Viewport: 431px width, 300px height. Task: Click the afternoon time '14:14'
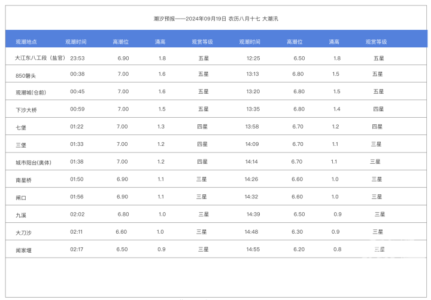click(x=251, y=162)
